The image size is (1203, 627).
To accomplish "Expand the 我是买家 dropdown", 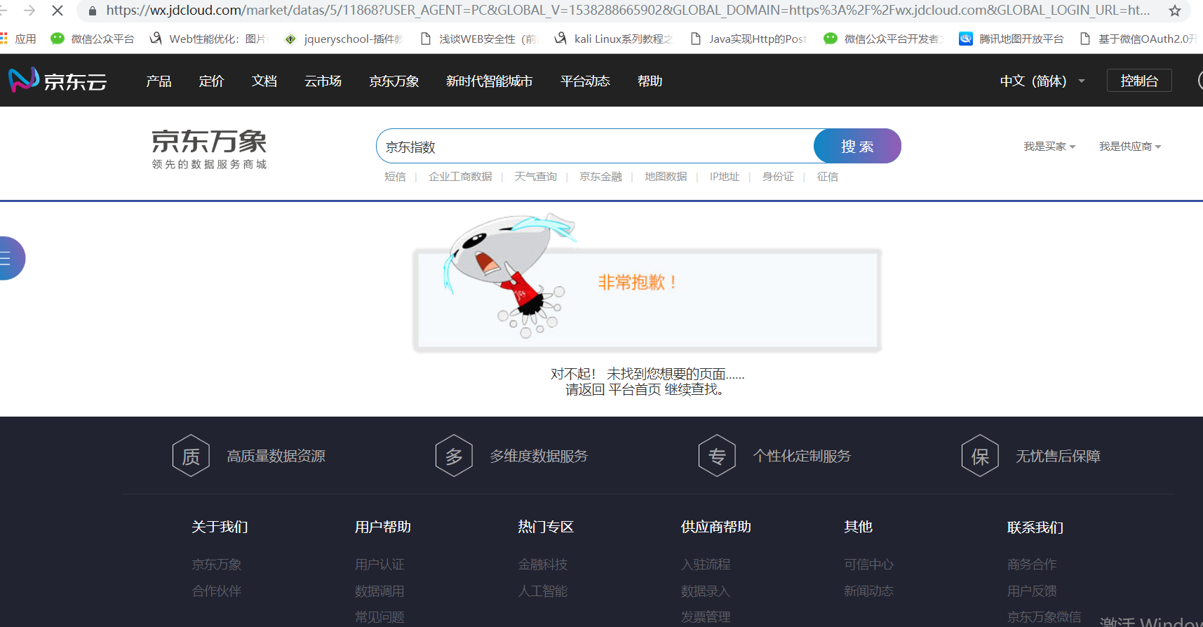I will (x=1049, y=147).
